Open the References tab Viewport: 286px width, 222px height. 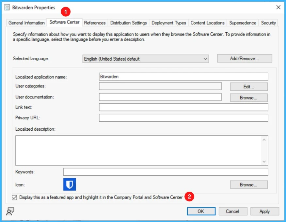click(x=95, y=23)
